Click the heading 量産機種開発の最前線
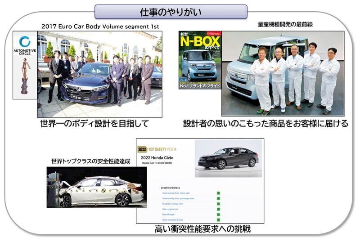The width and height of the screenshot is (360, 242). pyautogui.click(x=285, y=24)
